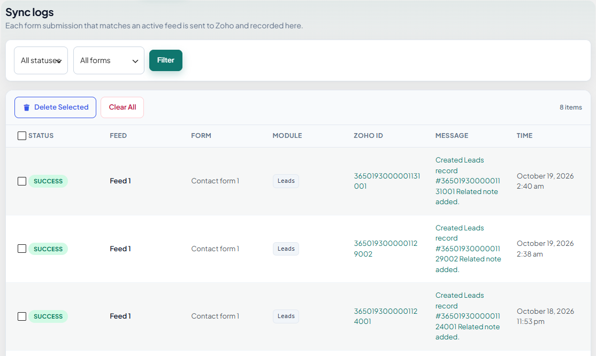The image size is (596, 356).
Task: Open Zoho ID 3650193000001129002 link
Action: point(385,249)
